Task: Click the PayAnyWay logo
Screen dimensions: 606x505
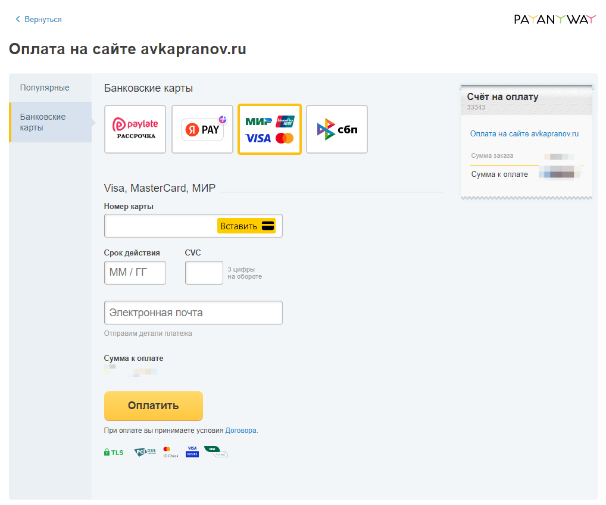Action: point(555,19)
